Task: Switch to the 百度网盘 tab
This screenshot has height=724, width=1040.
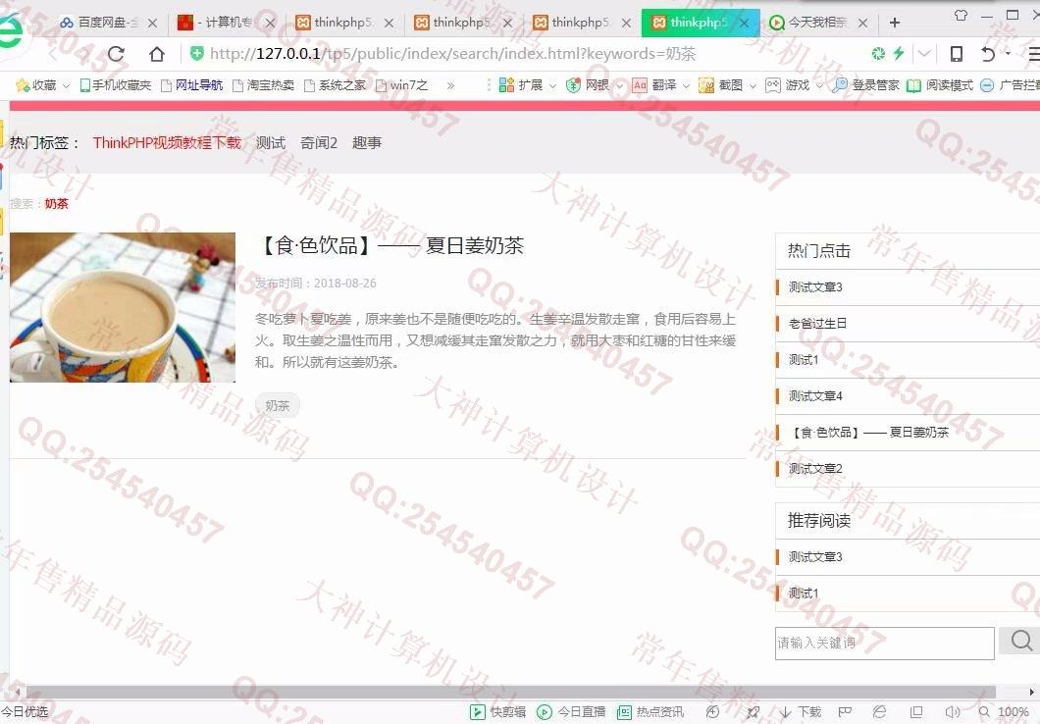Action: pos(108,23)
